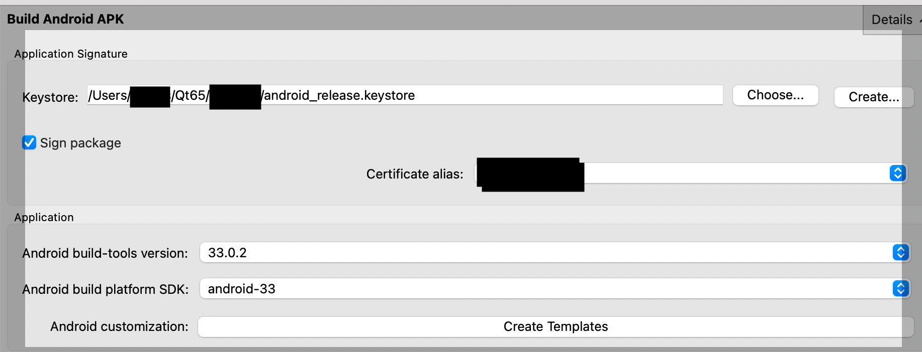This screenshot has width=922, height=352.
Task: Click the Create Templates button
Action: tap(556, 327)
